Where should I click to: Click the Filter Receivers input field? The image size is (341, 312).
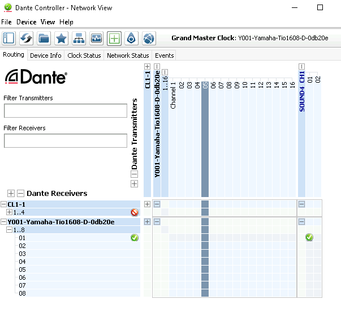pos(66,140)
